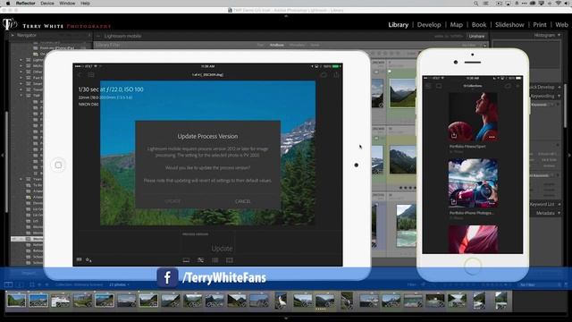Open the basketball player collection thumbnail
The image size is (572, 322).
point(473,117)
